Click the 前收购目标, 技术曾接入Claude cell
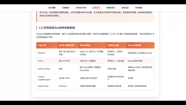Image resolution: width=186 pixels, height=105 pixels. point(140,53)
